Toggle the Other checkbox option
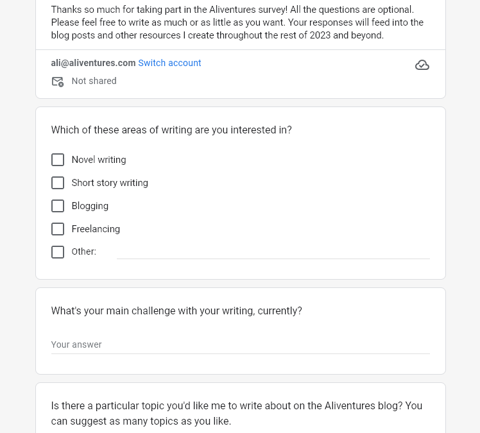 (x=58, y=252)
